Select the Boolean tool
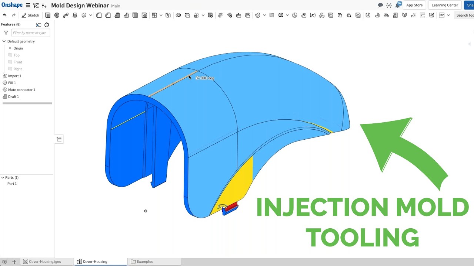Image resolution: width=474 pixels, height=266 pixels. [178, 15]
